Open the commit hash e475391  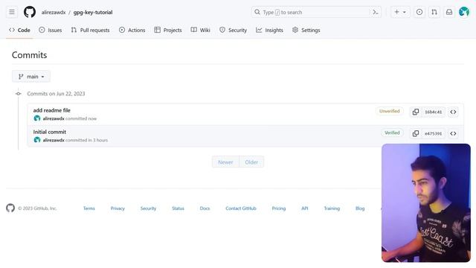(433, 134)
